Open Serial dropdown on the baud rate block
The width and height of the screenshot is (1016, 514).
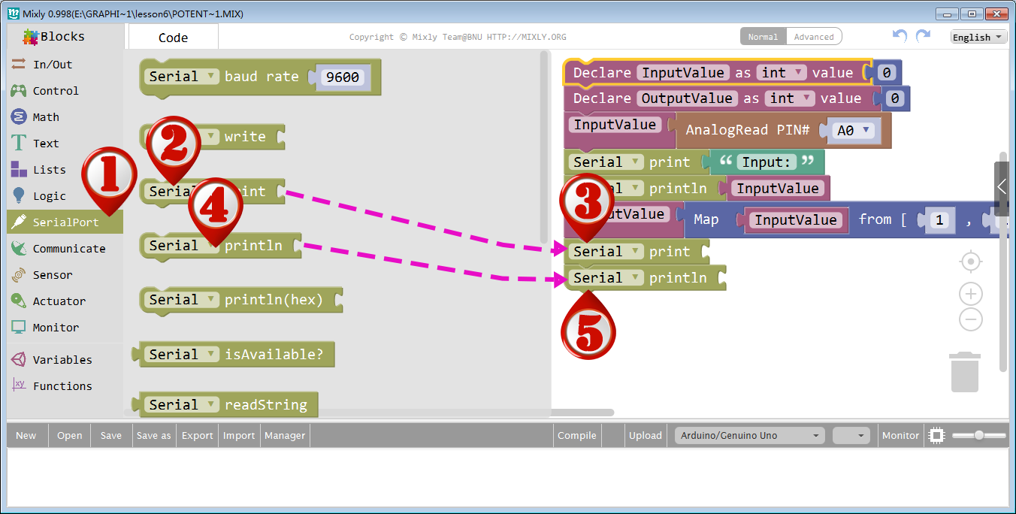point(183,77)
